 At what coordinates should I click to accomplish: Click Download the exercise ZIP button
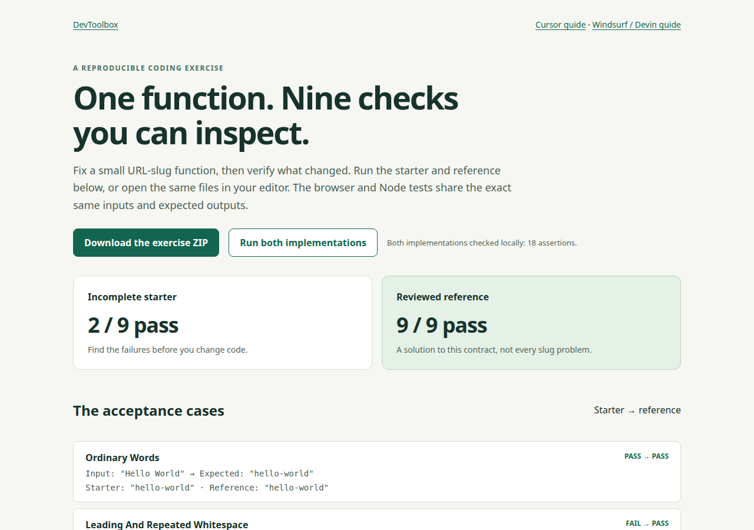(x=146, y=243)
